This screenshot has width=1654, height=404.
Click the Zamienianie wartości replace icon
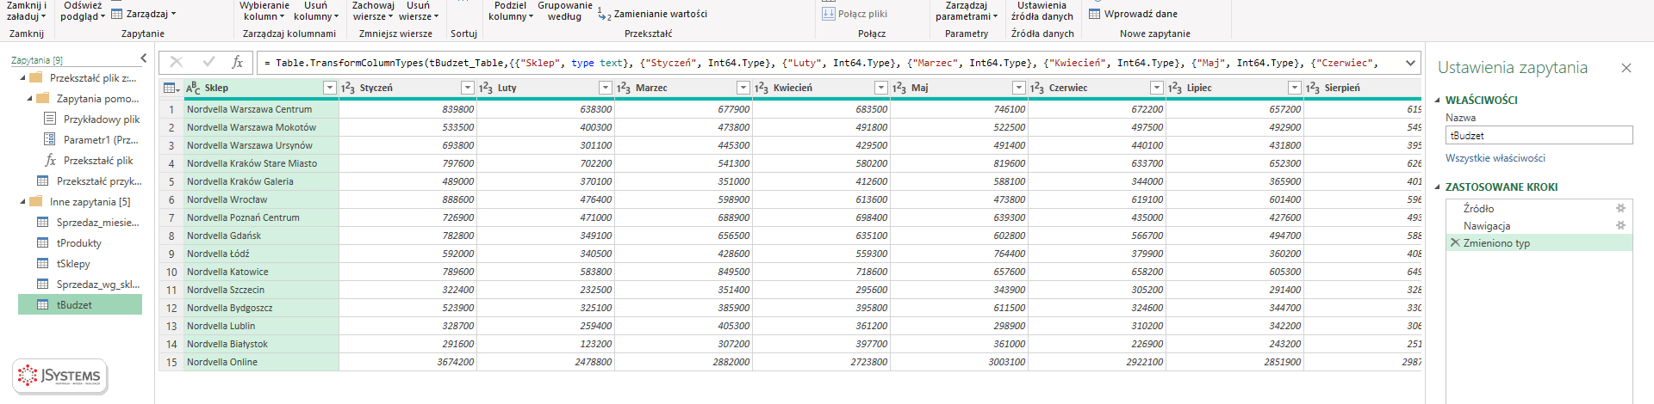[x=604, y=14]
